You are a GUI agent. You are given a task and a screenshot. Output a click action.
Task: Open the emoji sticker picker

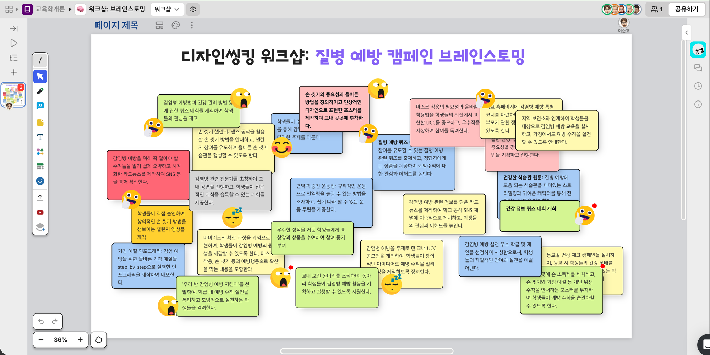(x=40, y=181)
